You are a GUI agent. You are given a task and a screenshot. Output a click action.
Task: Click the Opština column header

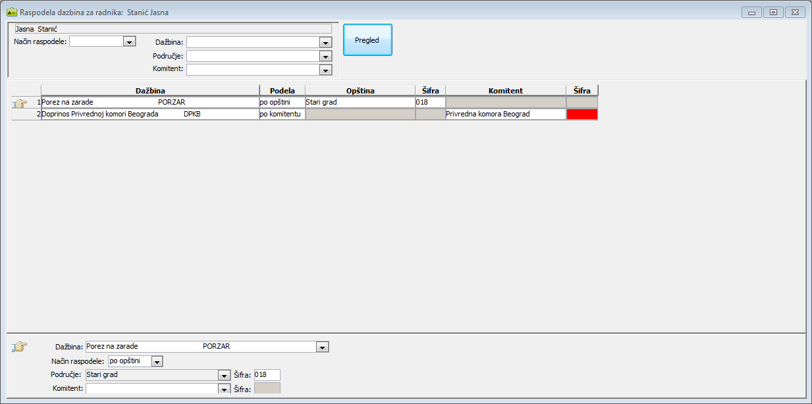(360, 91)
